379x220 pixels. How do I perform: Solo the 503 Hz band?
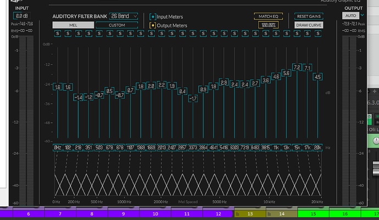tap(99, 33)
